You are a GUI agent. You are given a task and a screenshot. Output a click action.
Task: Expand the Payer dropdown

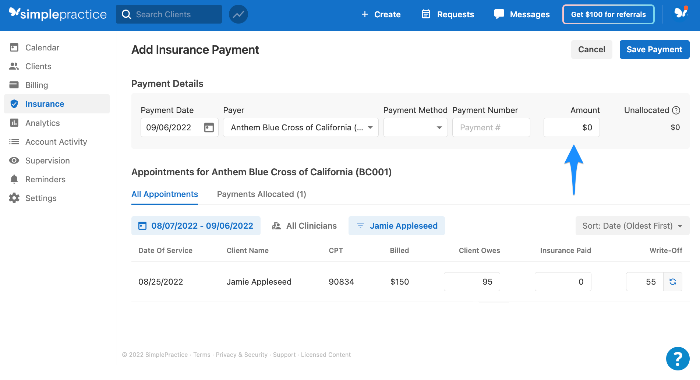tap(301, 127)
